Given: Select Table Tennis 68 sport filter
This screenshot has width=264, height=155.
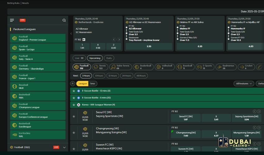Looking at the screenshot, I should [121, 67].
